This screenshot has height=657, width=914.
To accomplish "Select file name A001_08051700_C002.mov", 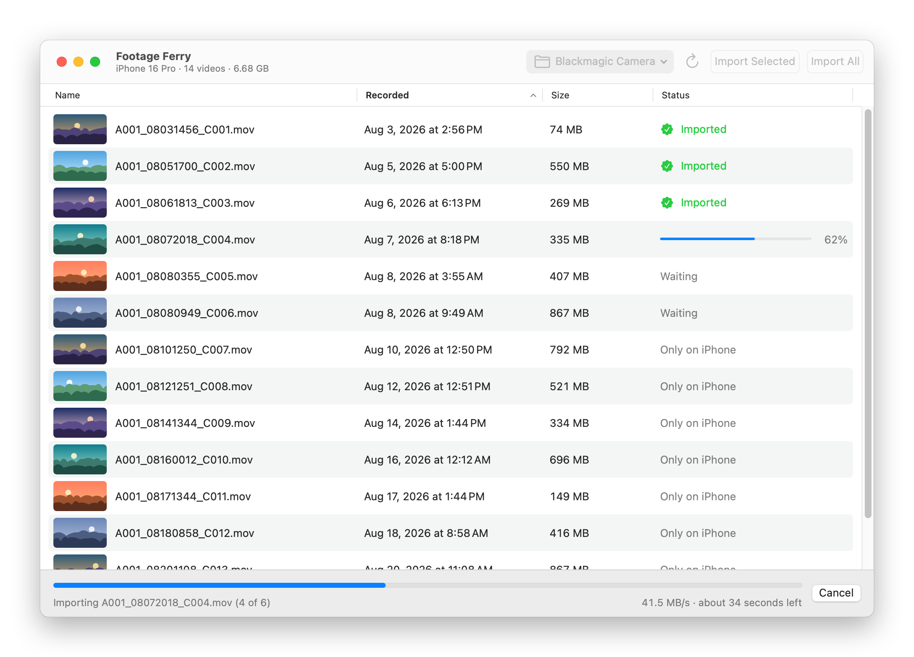I will coord(185,166).
